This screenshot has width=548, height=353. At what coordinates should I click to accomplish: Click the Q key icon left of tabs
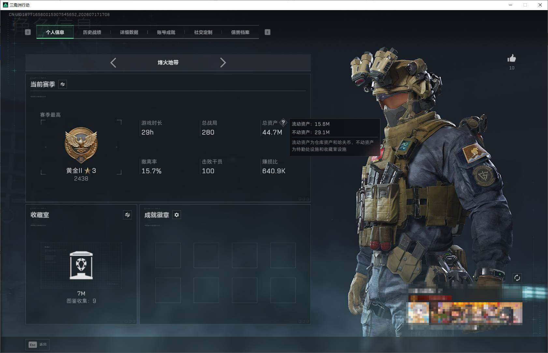point(28,32)
